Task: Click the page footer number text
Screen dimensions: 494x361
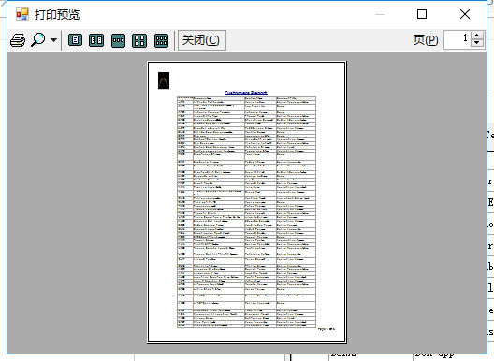Action: (x=327, y=329)
